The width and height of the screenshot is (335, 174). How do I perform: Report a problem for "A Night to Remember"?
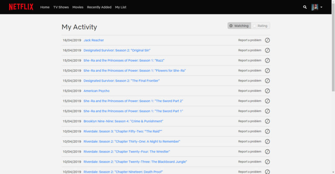tap(250, 141)
